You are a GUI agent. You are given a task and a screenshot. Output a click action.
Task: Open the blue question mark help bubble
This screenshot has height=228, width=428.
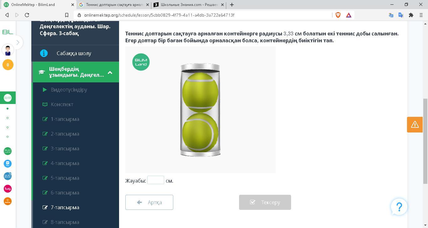coord(399,207)
